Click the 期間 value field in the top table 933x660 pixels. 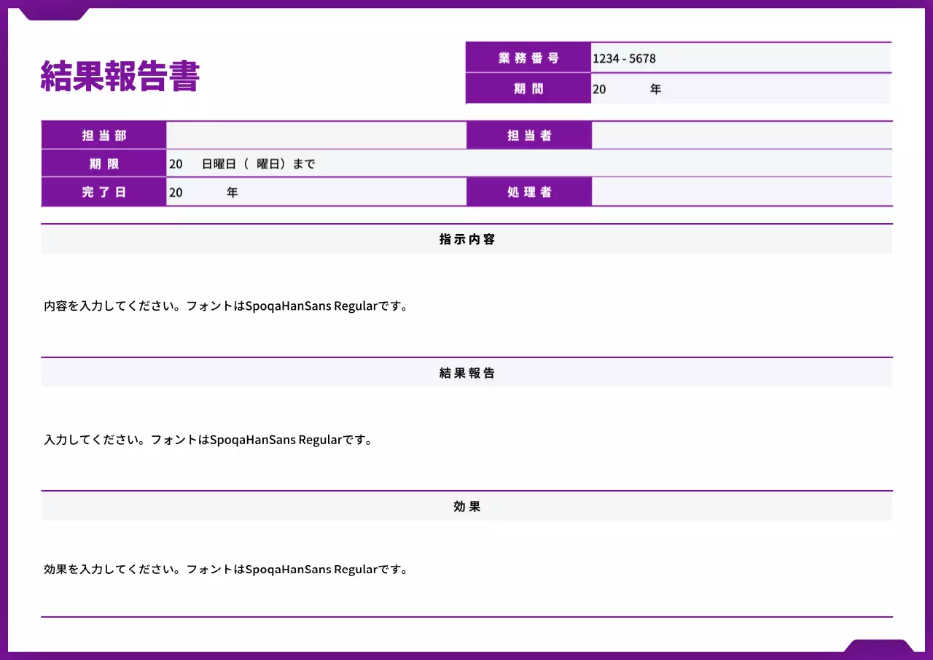pos(740,89)
